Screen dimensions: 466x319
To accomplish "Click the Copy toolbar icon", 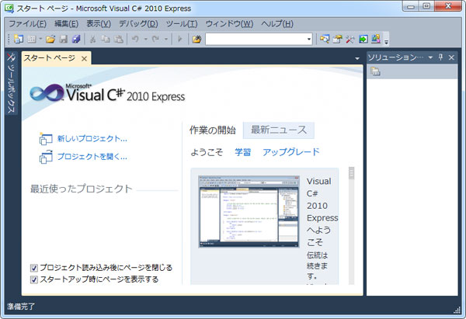I will coord(106,39).
